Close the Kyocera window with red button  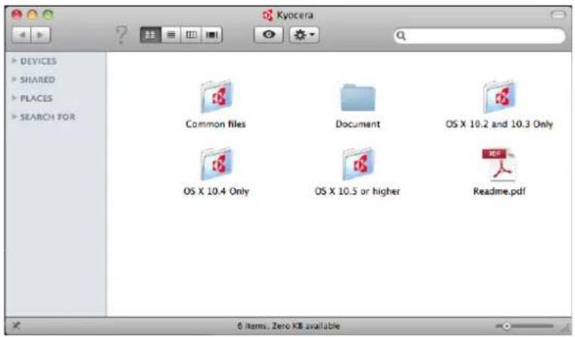pyautogui.click(x=17, y=15)
